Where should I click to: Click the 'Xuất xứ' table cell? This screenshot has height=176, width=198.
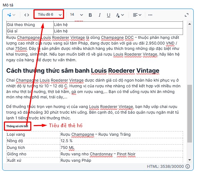coord(33,160)
